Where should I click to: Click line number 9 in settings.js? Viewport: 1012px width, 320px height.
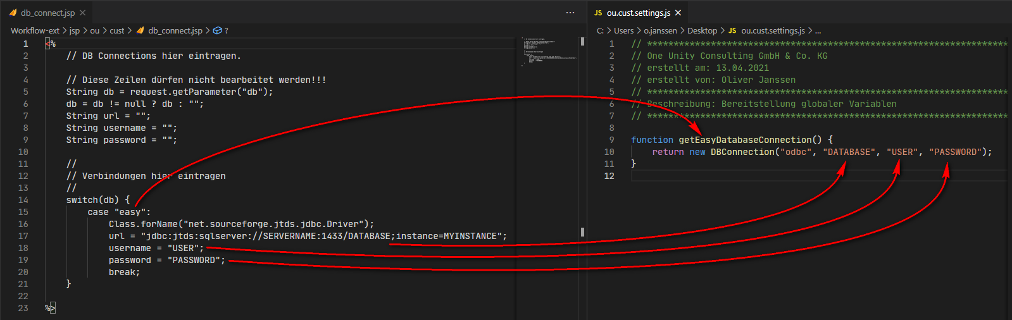coord(611,140)
